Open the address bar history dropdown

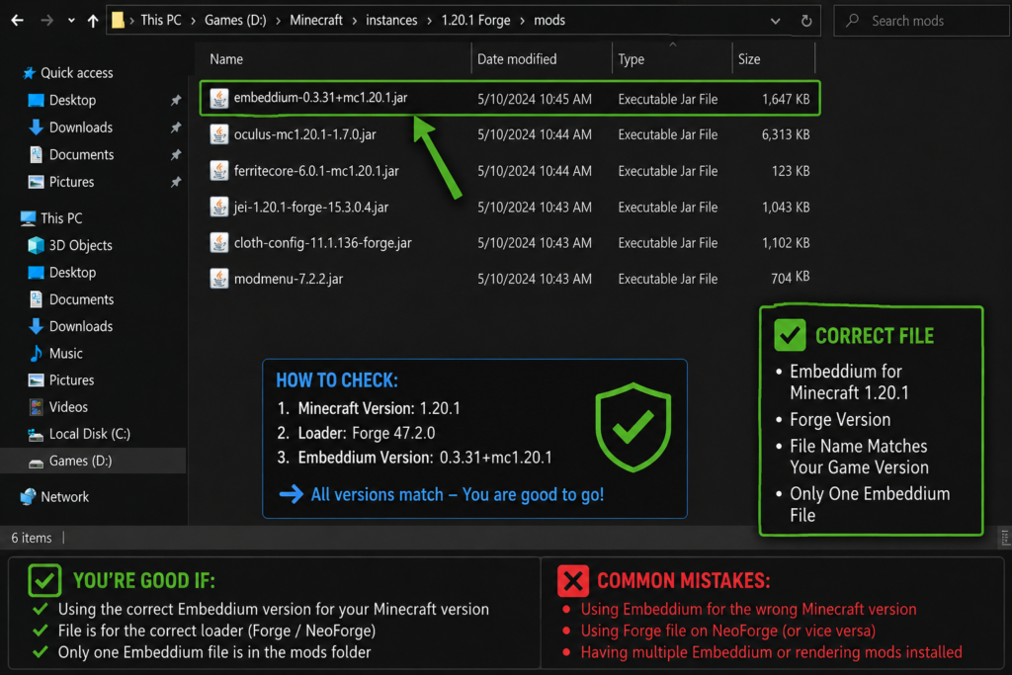pyautogui.click(x=775, y=21)
